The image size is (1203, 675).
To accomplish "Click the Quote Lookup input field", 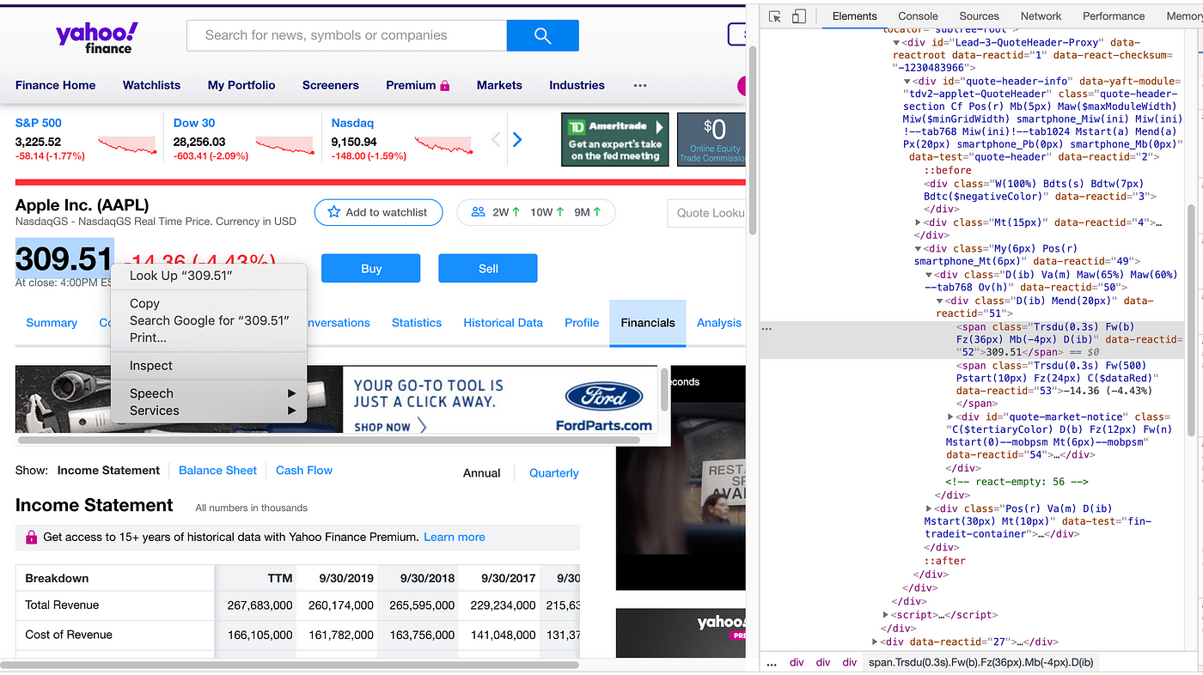I will click(706, 213).
